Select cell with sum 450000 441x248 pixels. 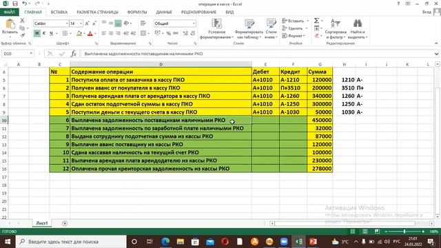pos(320,120)
